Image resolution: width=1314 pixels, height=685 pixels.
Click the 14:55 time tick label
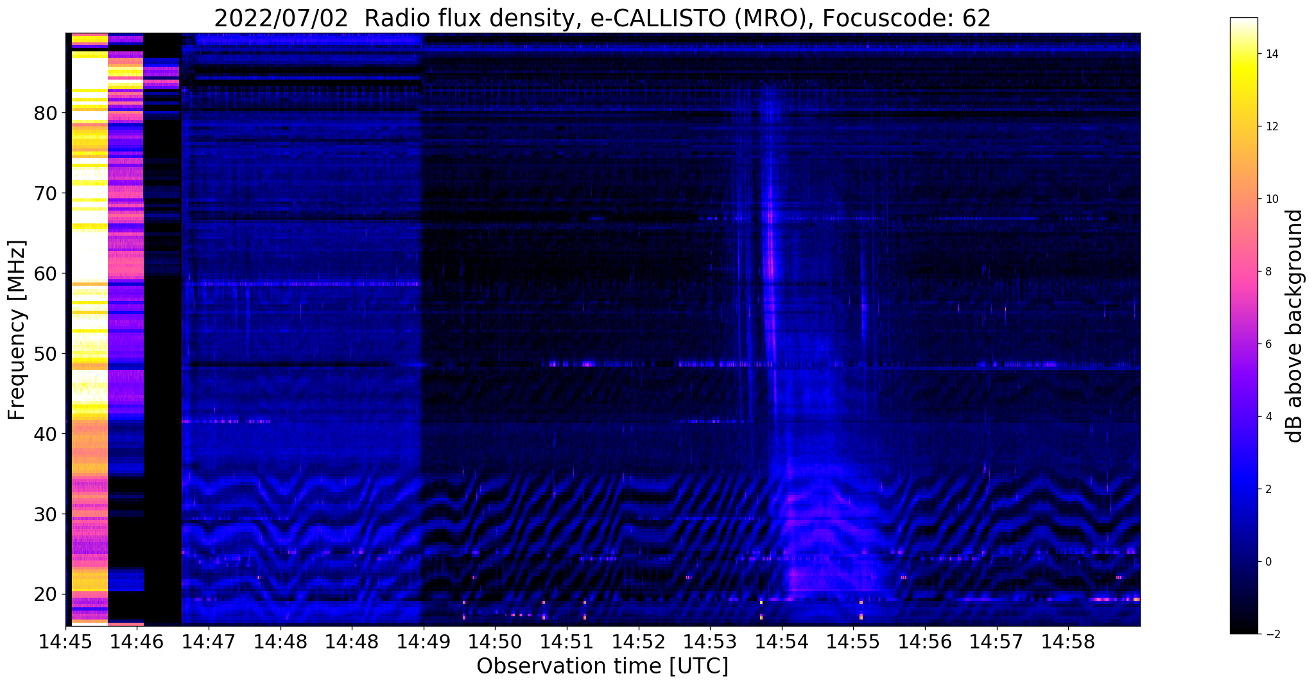coord(853,642)
